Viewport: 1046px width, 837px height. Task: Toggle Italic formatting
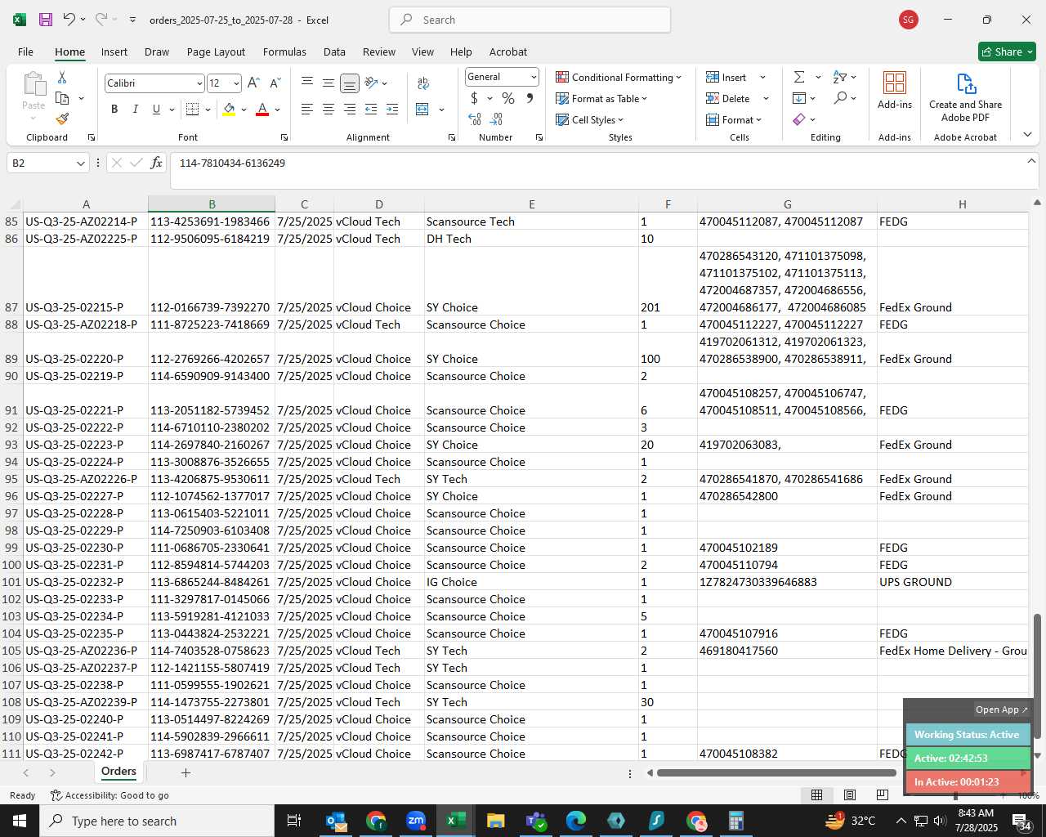135,110
